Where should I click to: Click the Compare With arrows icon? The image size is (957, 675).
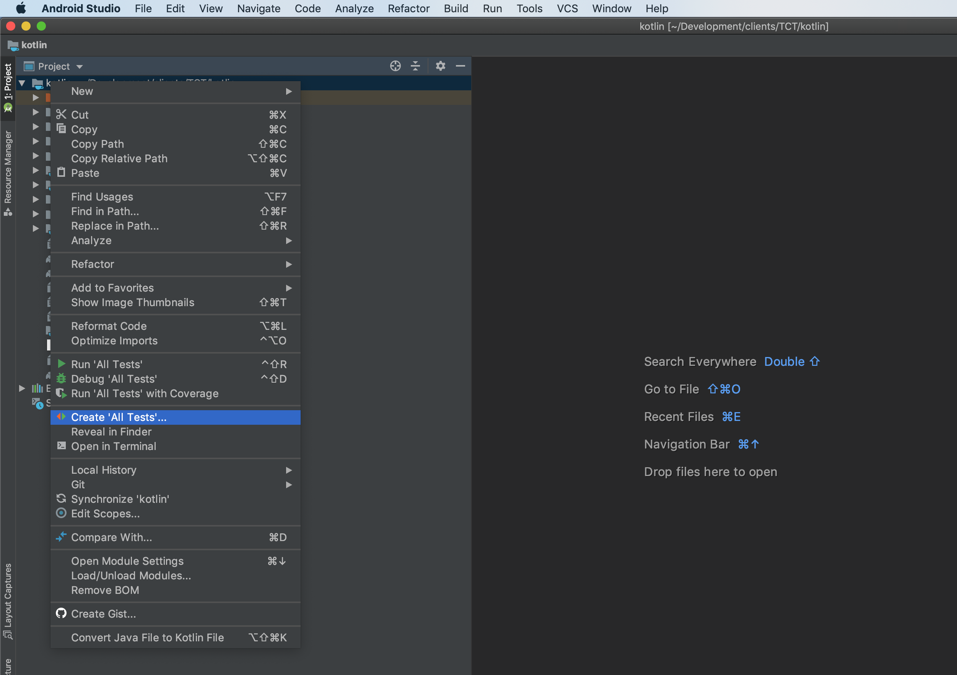click(x=61, y=537)
